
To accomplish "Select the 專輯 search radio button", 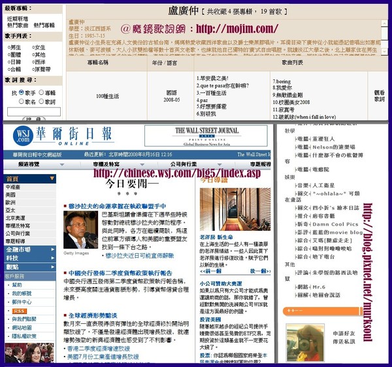I will (41, 92).
